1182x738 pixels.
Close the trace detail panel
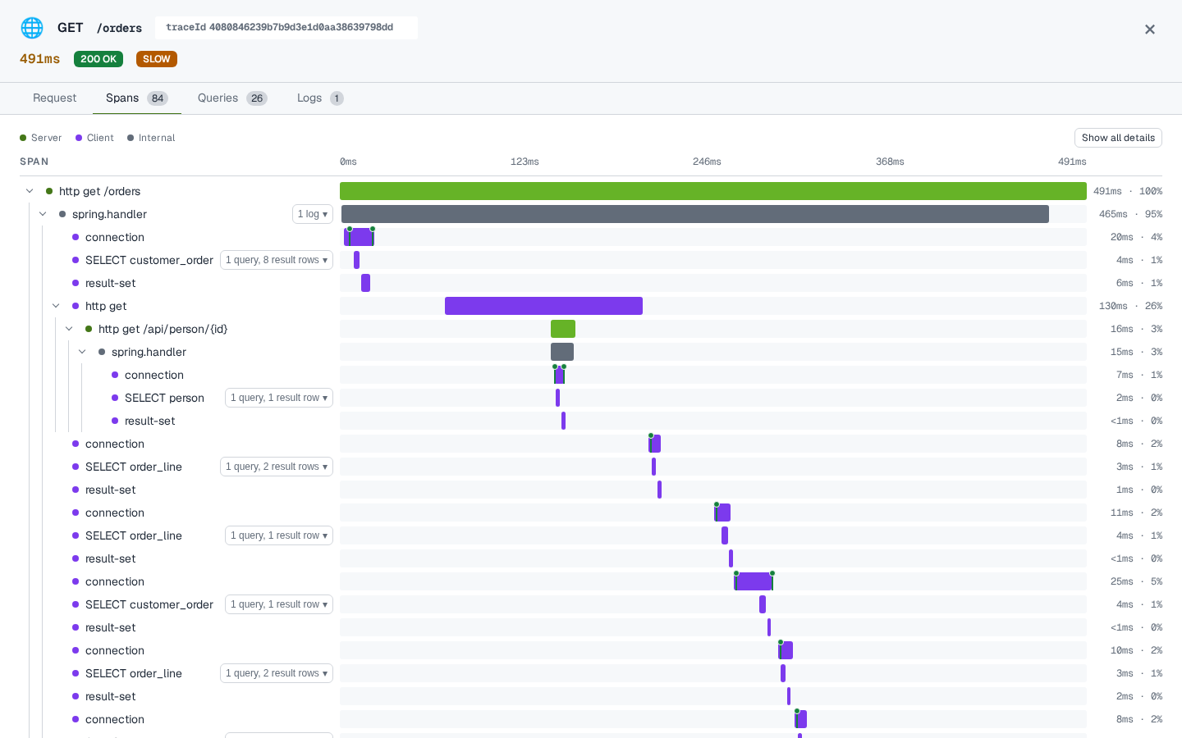pyautogui.click(x=1150, y=30)
